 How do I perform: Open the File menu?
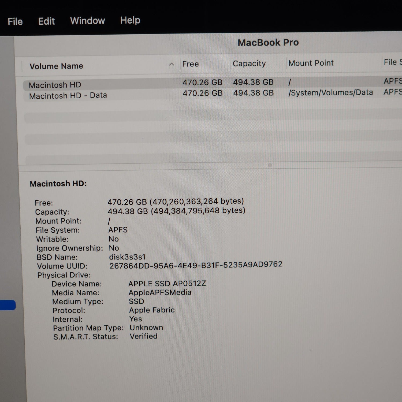tap(15, 21)
